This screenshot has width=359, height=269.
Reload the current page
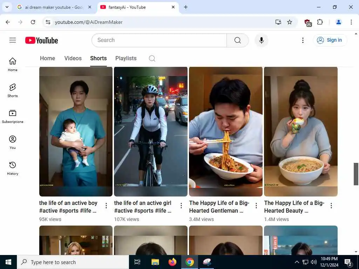click(x=33, y=22)
